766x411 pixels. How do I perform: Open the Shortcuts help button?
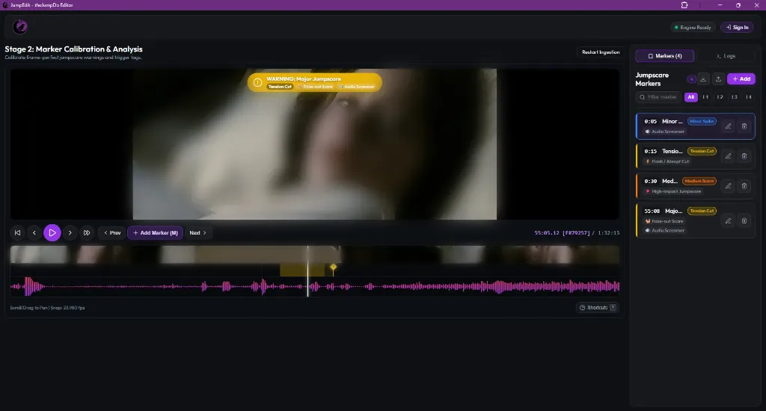tap(597, 308)
